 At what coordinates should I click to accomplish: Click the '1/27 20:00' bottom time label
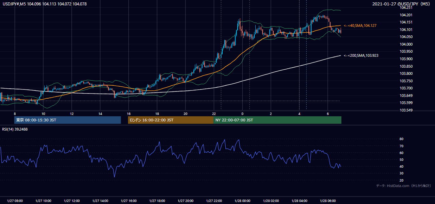(x=185, y=201)
